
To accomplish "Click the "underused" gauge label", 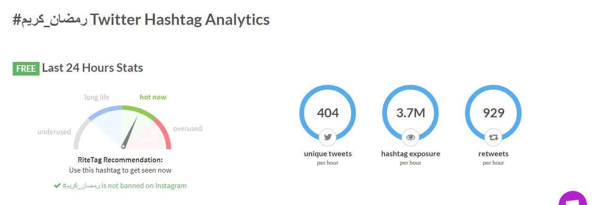I will tap(54, 132).
